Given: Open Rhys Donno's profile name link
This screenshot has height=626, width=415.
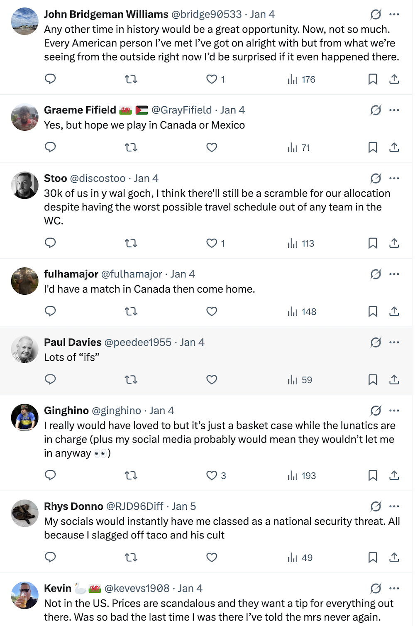Looking at the screenshot, I should point(73,506).
